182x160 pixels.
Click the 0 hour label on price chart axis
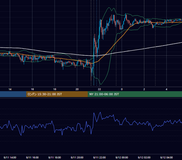[x=122, y=89]
